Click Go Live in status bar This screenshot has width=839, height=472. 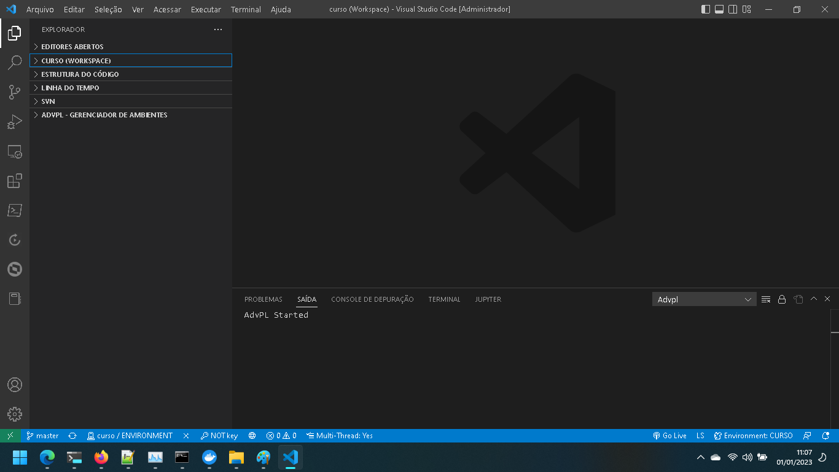(669, 436)
